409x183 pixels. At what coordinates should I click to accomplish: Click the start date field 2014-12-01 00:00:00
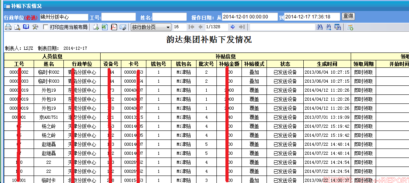[250, 17]
